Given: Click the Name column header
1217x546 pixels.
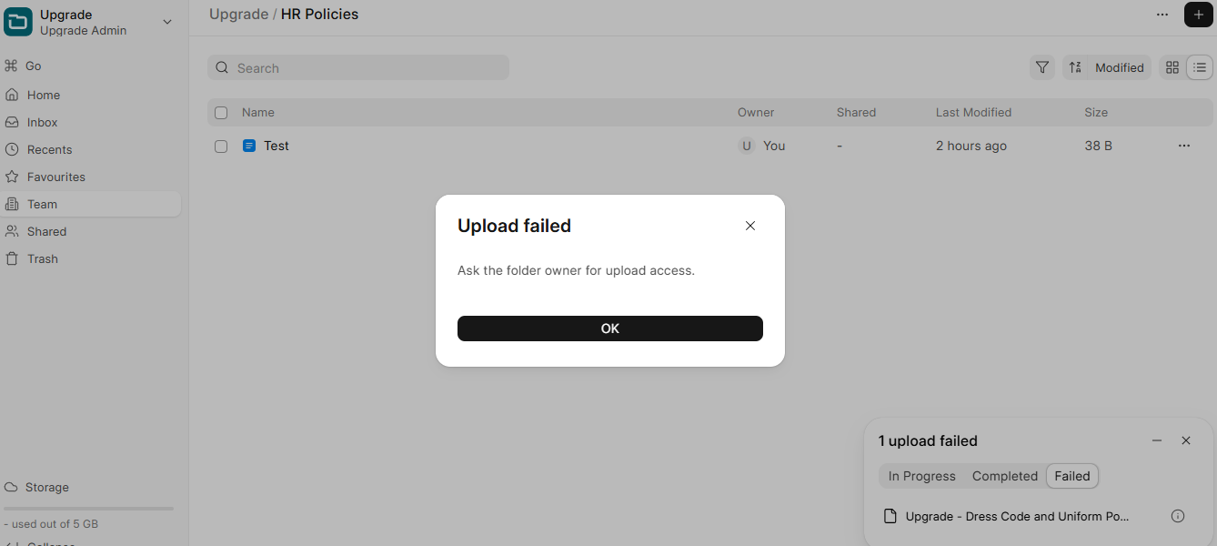Looking at the screenshot, I should (x=258, y=113).
